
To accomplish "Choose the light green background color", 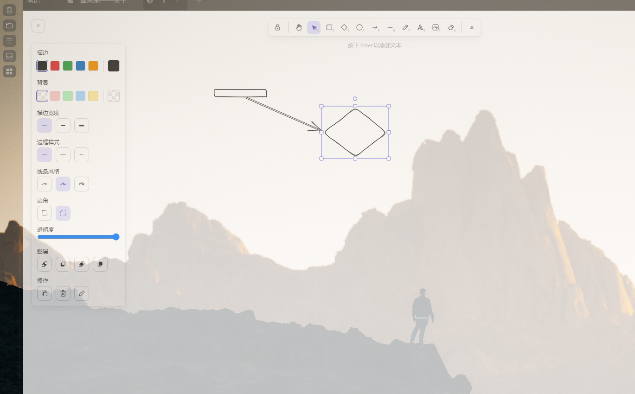I will pyautogui.click(x=68, y=96).
